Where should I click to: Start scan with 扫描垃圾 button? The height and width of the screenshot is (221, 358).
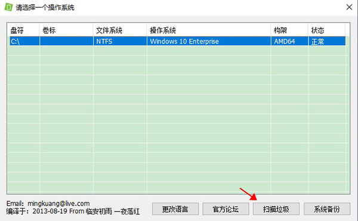click(276, 209)
